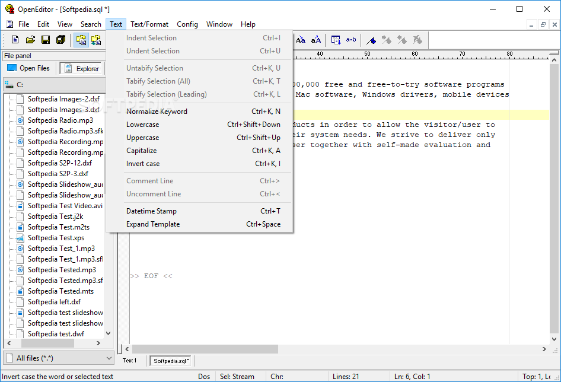This screenshot has width=561, height=382.
Task: Open the Text/Format menu
Action: pyautogui.click(x=149, y=24)
